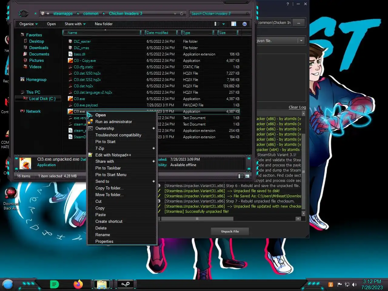388x291 pixels.
Task: Sort by the Date modified column header
Action: (x=161, y=33)
